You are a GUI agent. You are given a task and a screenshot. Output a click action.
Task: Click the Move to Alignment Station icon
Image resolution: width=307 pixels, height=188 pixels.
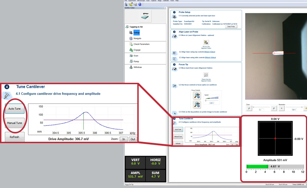click(x=206, y=43)
